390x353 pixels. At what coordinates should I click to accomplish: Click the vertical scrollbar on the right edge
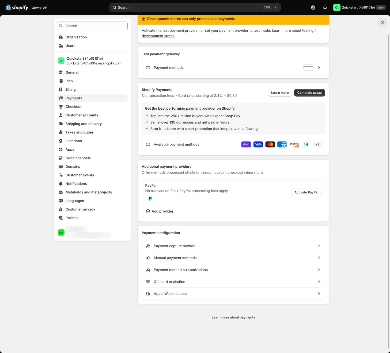point(389,191)
